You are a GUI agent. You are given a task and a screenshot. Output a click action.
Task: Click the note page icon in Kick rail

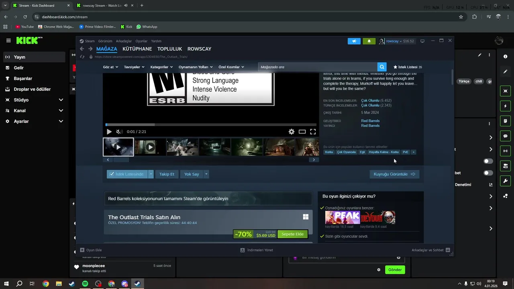pyautogui.click(x=506, y=121)
